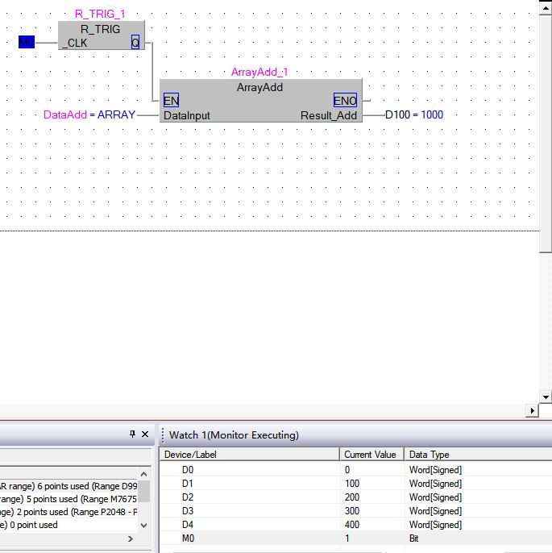Image resolution: width=552 pixels, height=553 pixels.
Task: Click the M0 input contact
Action: coord(27,42)
